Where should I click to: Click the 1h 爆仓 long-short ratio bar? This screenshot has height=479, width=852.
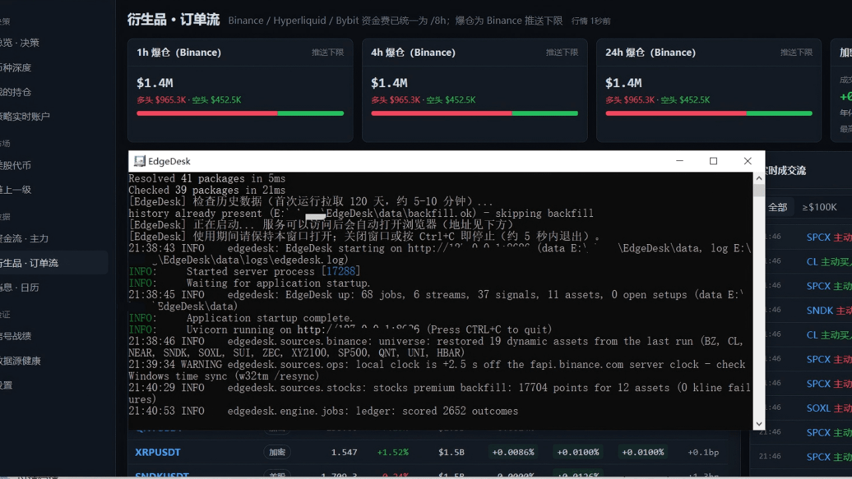(240, 113)
